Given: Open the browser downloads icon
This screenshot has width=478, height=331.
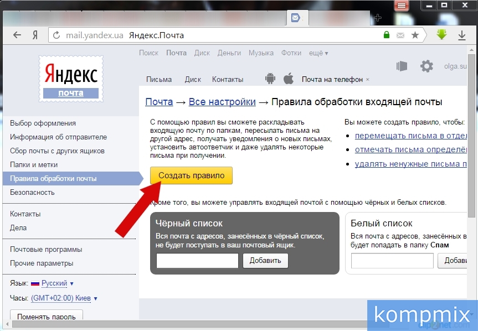Looking at the screenshot, I should click(x=462, y=35).
